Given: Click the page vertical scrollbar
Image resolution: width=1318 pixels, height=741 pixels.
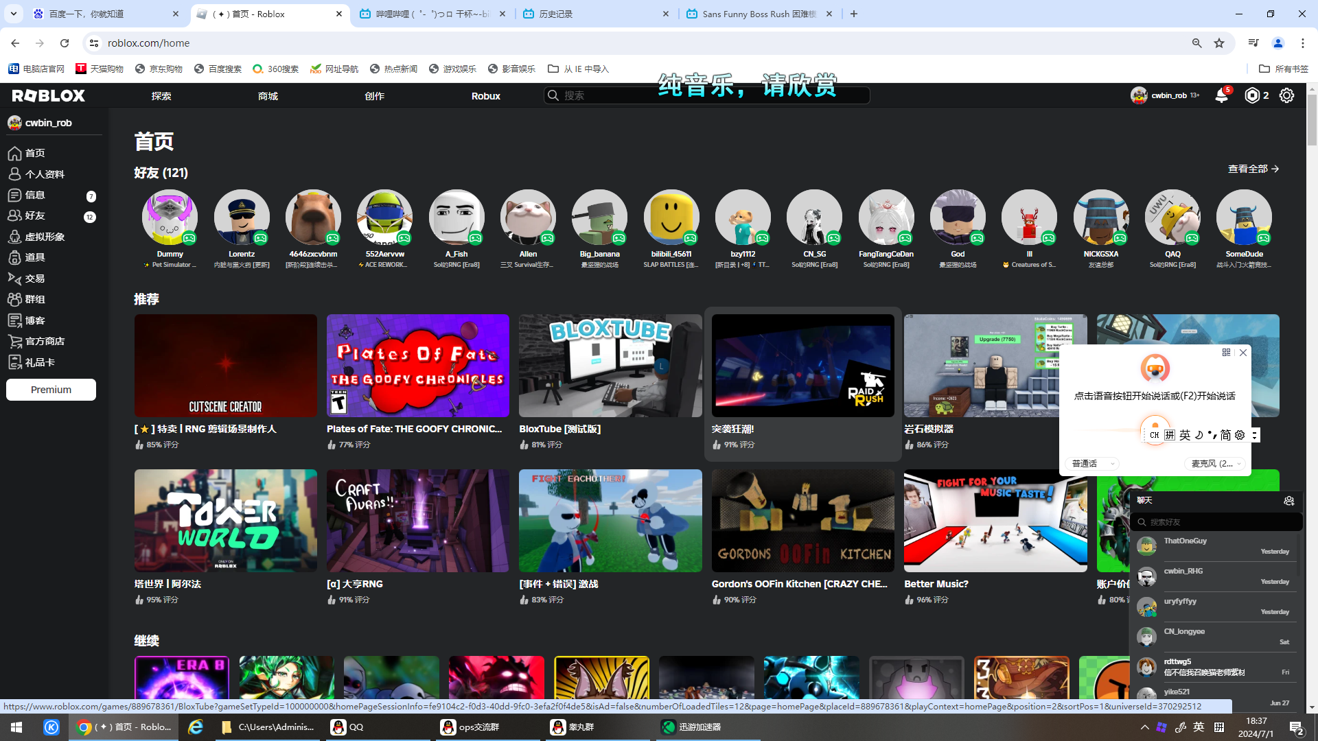Looking at the screenshot, I should (1312, 121).
